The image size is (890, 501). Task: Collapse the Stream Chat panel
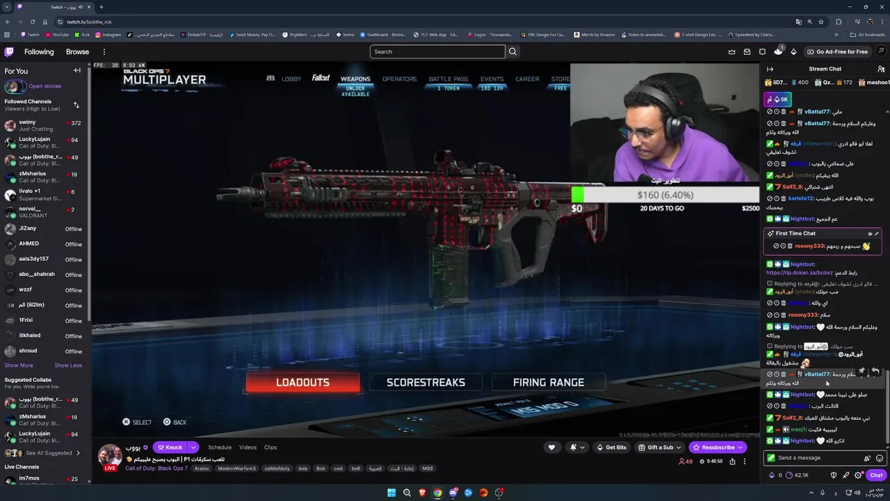tap(770, 69)
